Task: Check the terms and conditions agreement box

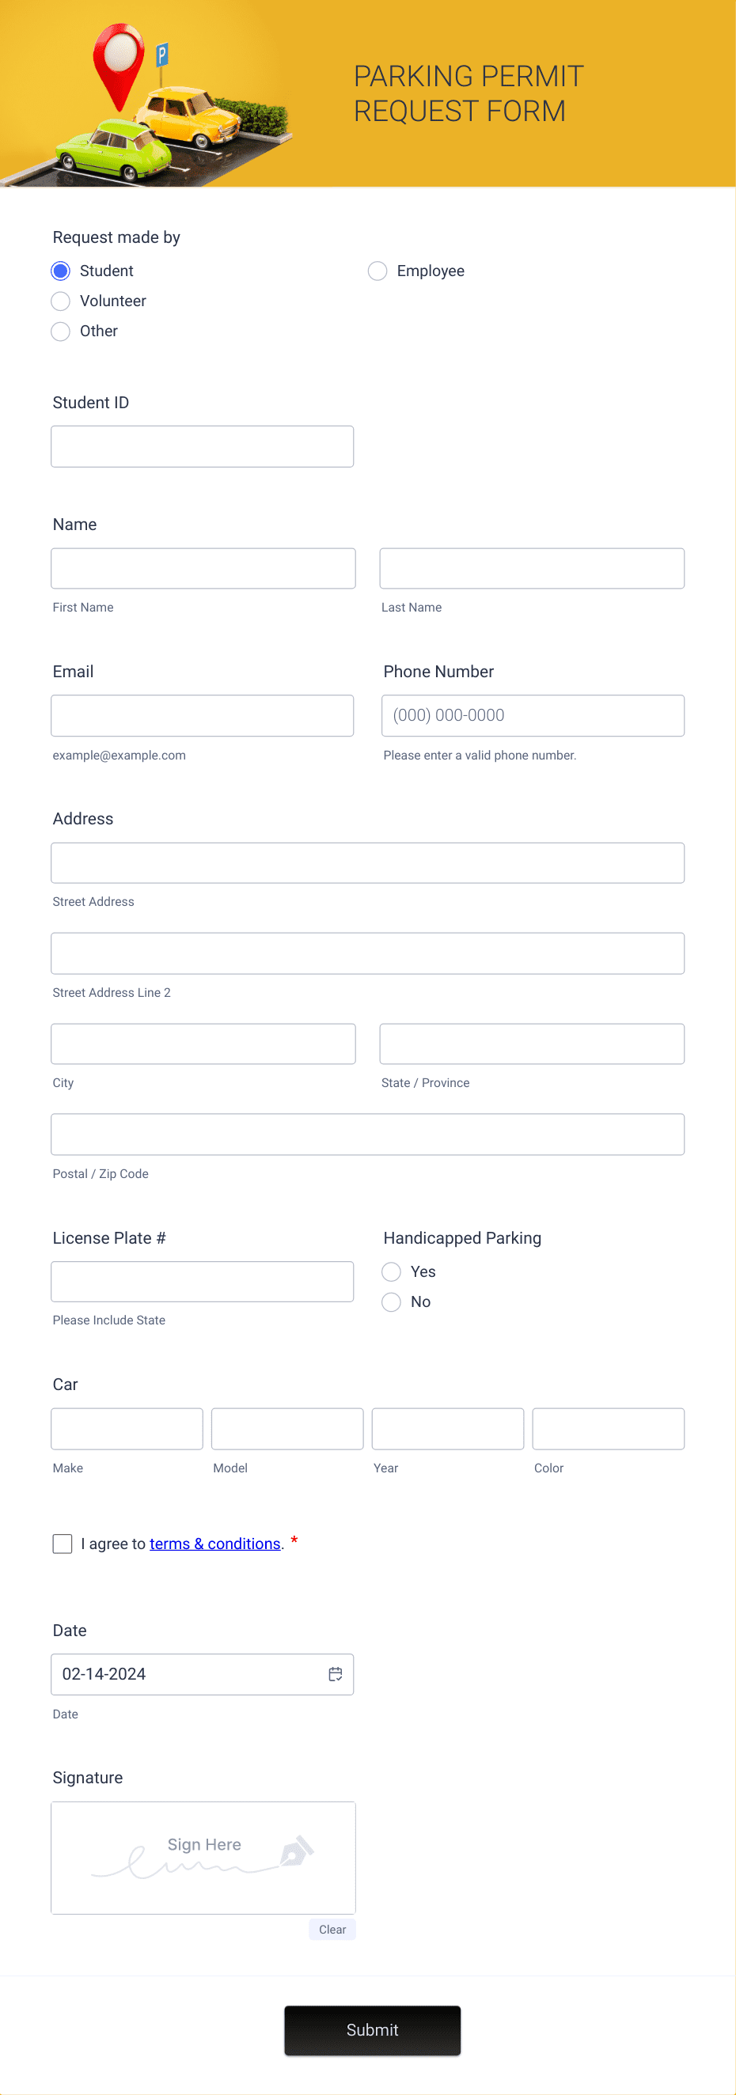Action: (62, 1543)
